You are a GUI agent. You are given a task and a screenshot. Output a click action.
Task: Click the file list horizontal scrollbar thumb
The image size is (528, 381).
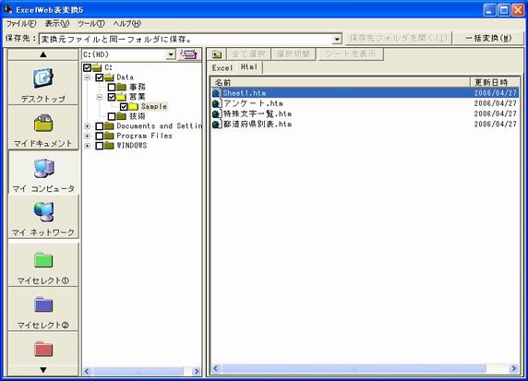pos(354,369)
